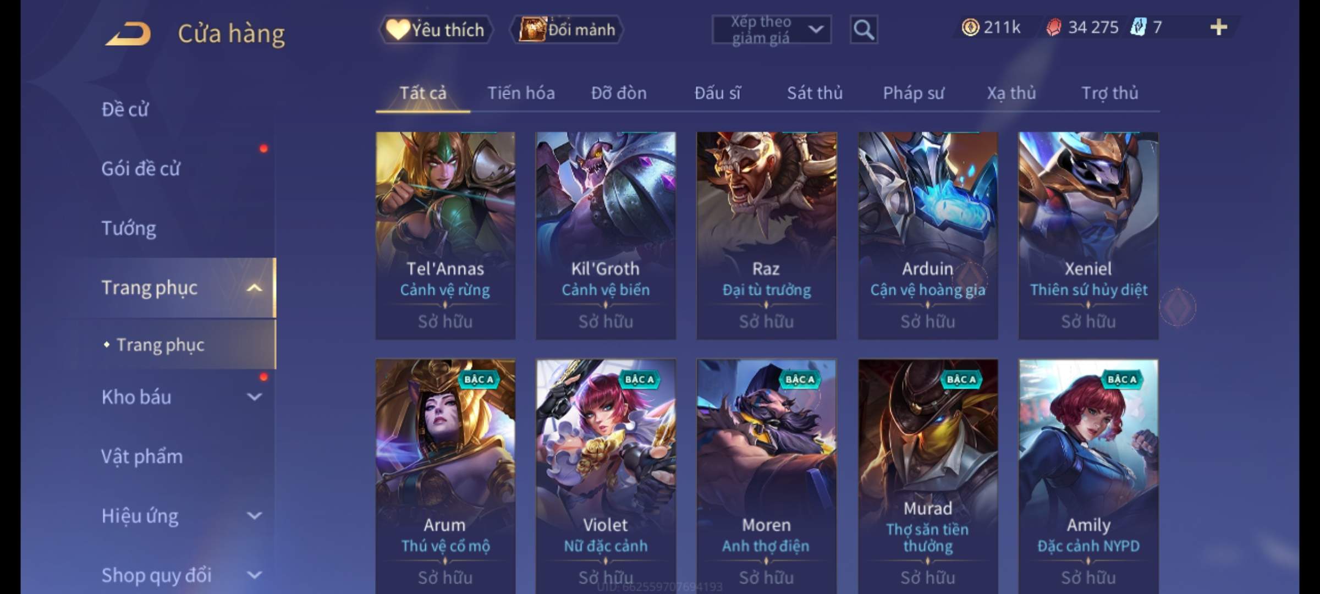Go to Tướng in the sidebar
This screenshot has width=1320, height=594.
pyautogui.click(x=129, y=228)
